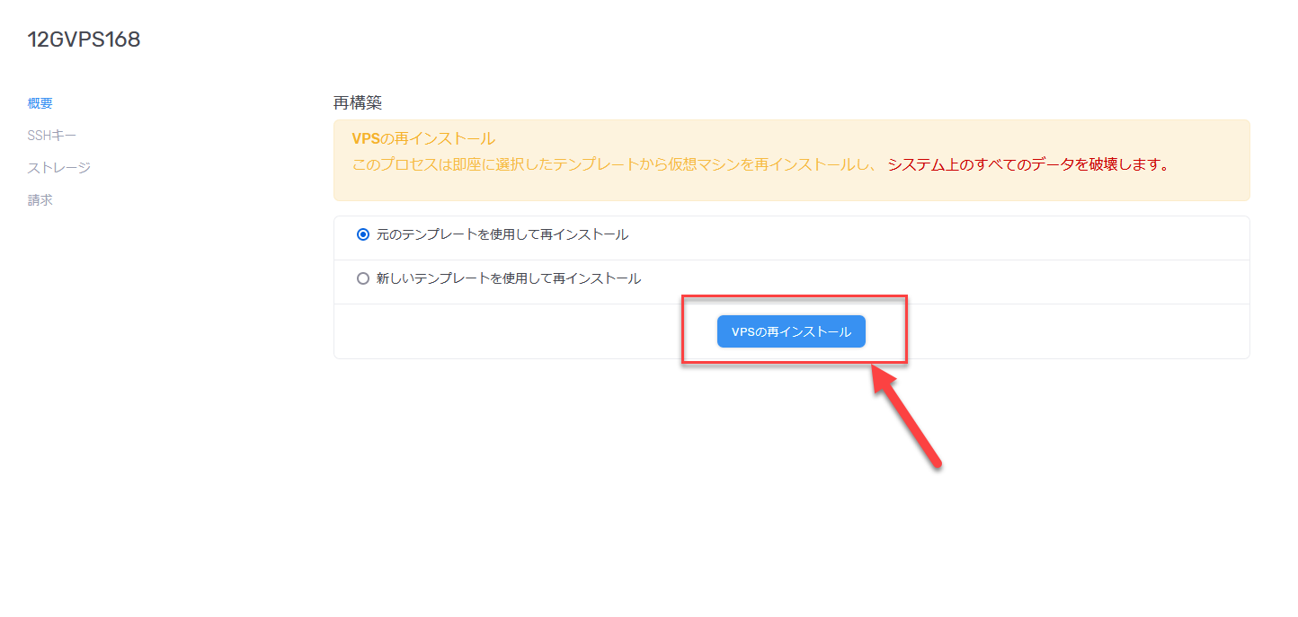Open the 概要 section in the sidebar

click(40, 103)
